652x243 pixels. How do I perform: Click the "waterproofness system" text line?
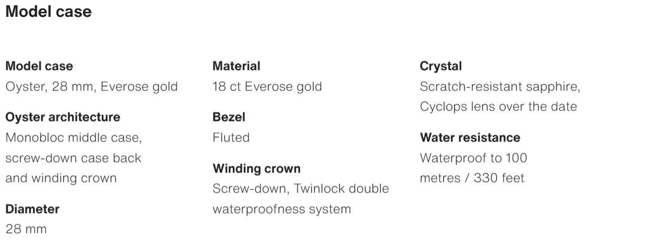[281, 209]
